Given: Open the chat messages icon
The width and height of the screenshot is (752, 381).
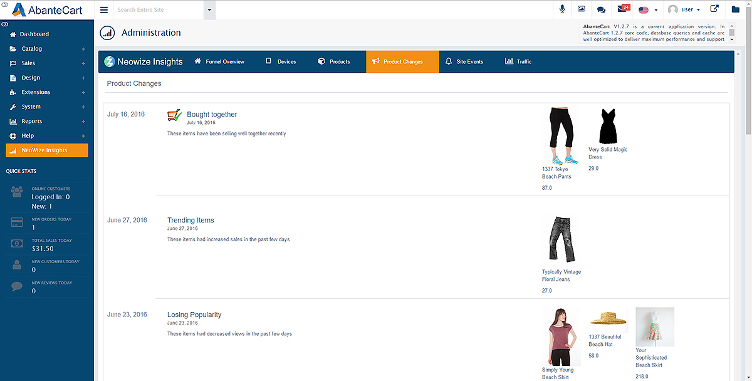Looking at the screenshot, I should 601,9.
